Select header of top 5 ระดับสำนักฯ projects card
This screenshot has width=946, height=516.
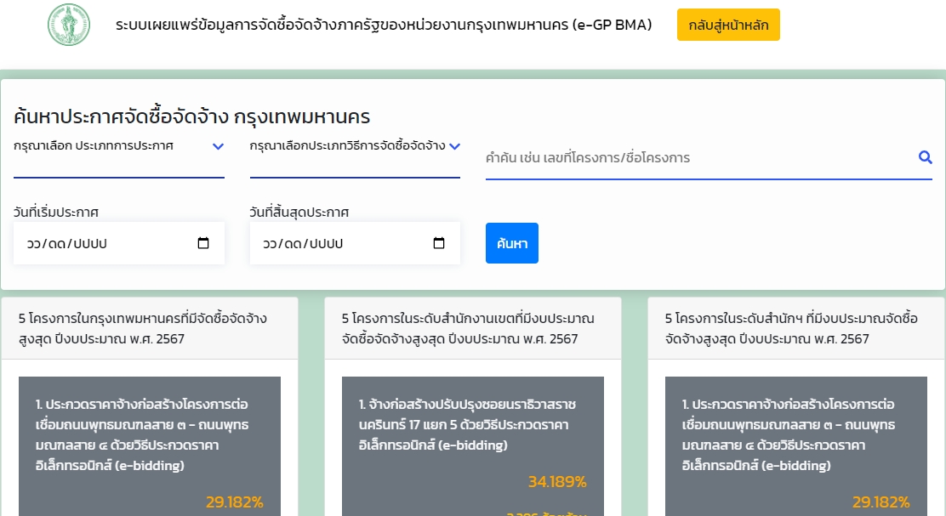coord(796,328)
